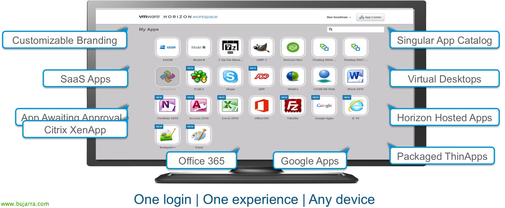The width and height of the screenshot is (505, 208).
Task: Open OneNote 2010 app icon
Action: point(168,106)
